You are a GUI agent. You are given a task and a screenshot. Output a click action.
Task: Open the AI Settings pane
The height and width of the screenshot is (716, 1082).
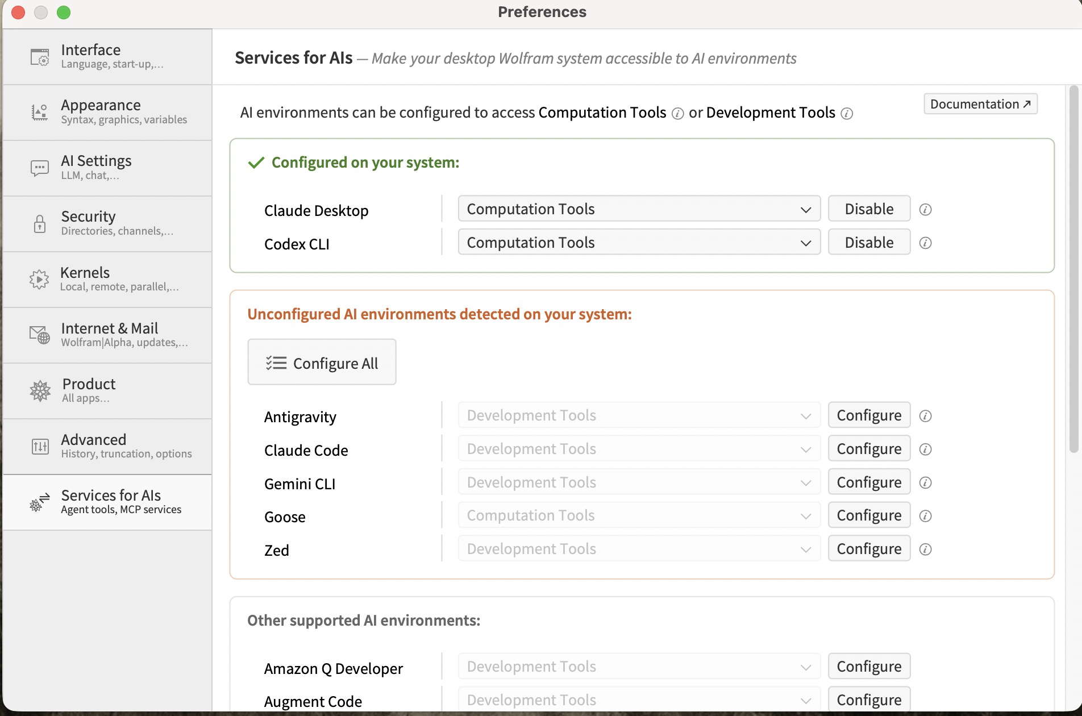coord(107,168)
